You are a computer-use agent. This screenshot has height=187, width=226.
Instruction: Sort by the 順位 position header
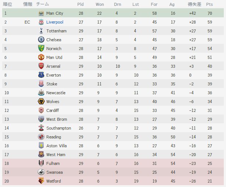click(7, 4)
